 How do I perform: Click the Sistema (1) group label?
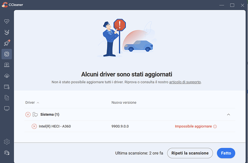tap(50, 115)
